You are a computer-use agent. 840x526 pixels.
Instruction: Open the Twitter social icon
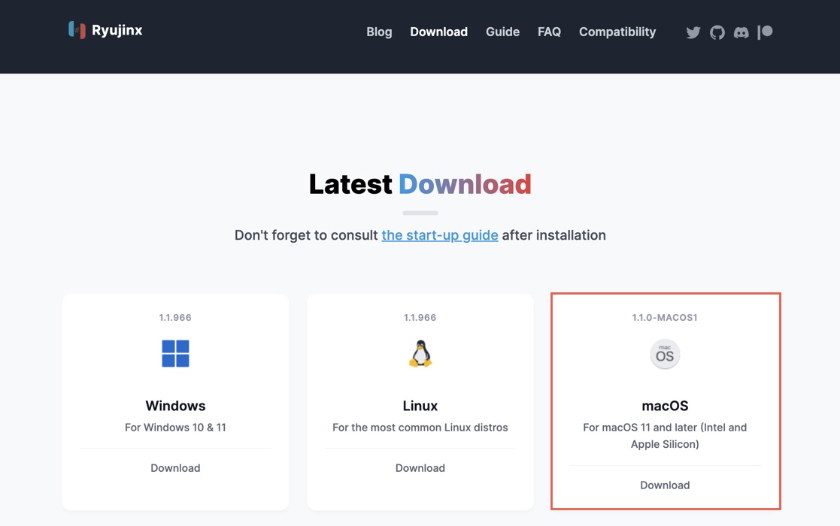[693, 32]
